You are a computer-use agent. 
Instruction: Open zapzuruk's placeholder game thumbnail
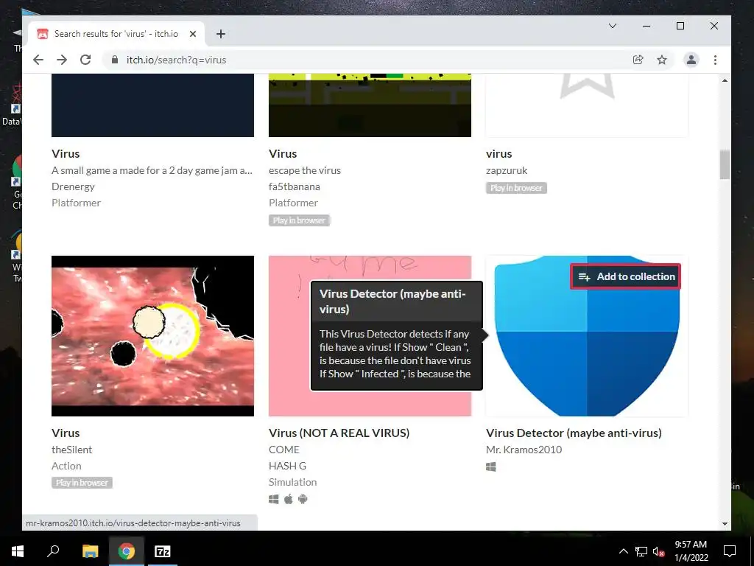(587, 105)
